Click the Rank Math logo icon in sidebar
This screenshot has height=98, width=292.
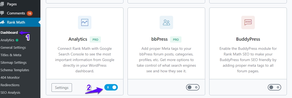tap(2, 22)
